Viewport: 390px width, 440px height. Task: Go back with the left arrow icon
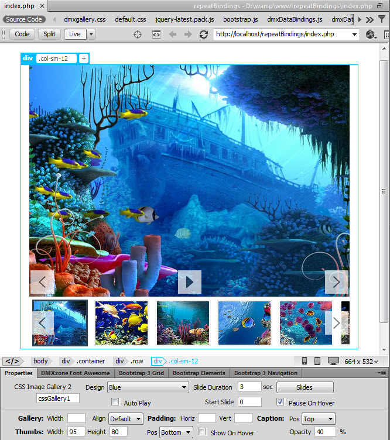173,35
